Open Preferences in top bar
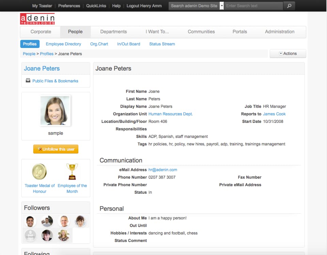 click(69, 6)
